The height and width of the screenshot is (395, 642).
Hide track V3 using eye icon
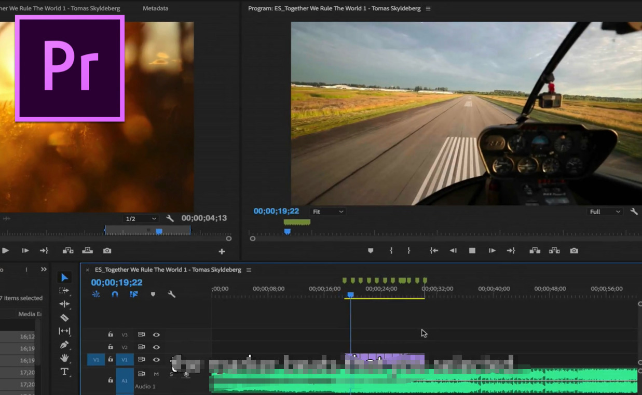[x=156, y=335]
